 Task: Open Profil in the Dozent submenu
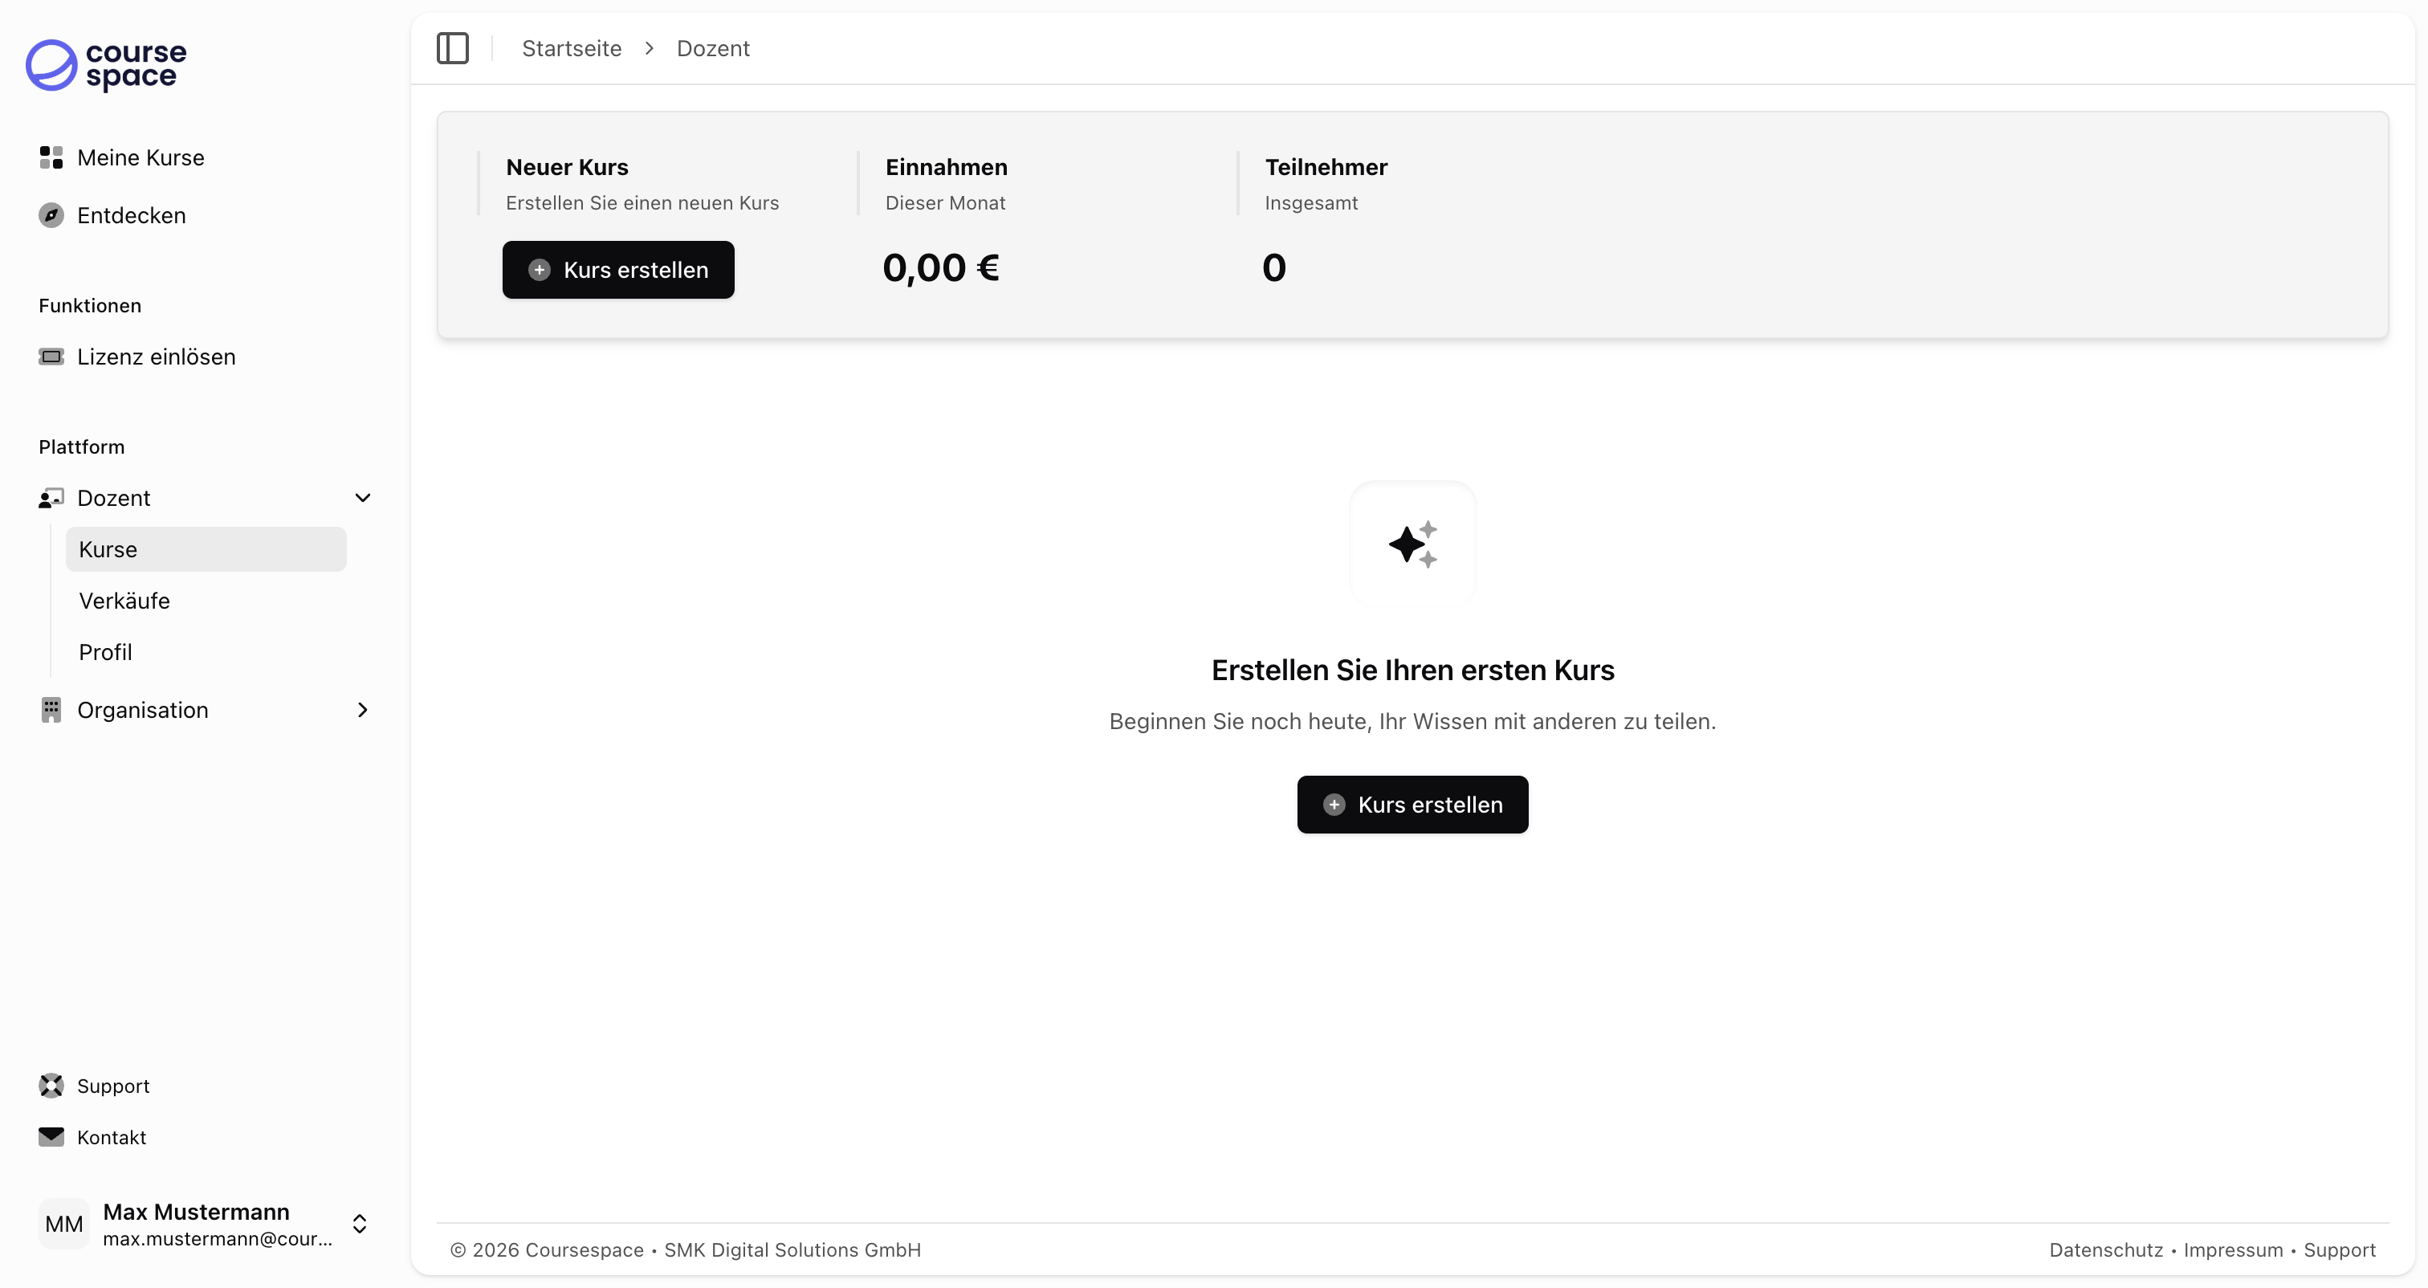(105, 653)
